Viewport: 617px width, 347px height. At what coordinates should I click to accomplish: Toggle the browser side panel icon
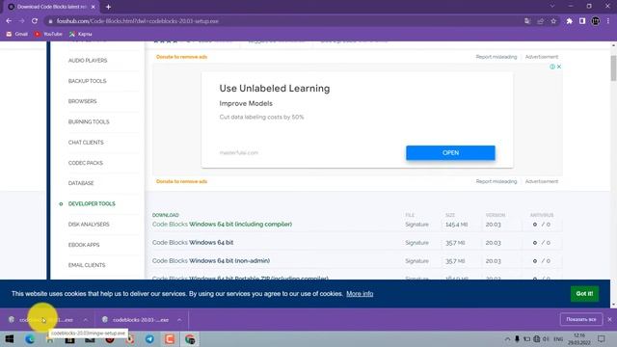[x=582, y=21]
